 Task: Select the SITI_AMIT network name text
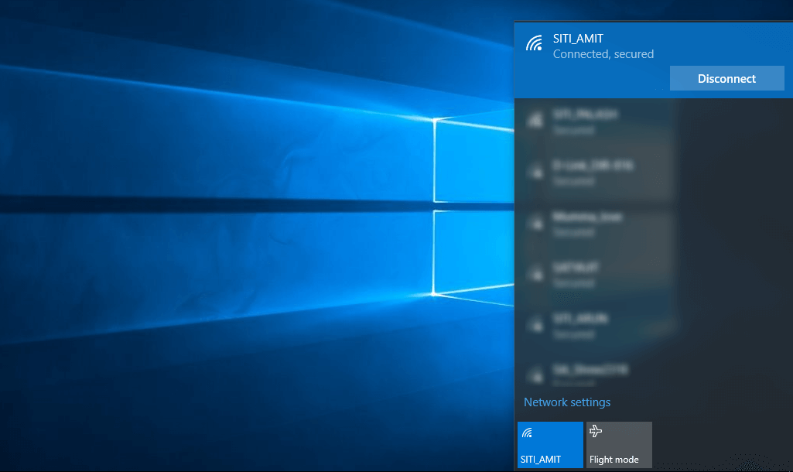(x=578, y=39)
